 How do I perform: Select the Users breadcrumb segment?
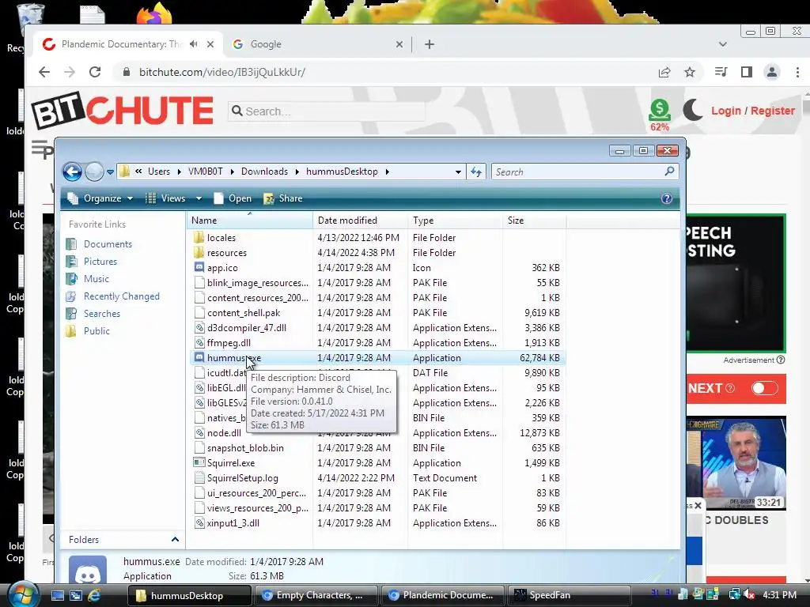click(x=158, y=172)
